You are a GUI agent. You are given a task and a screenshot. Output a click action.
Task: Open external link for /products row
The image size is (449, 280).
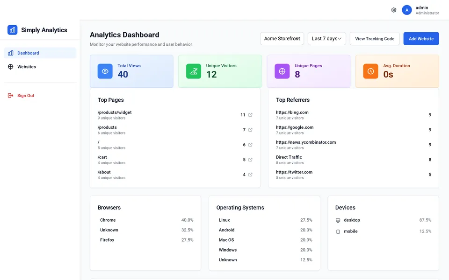(250, 130)
